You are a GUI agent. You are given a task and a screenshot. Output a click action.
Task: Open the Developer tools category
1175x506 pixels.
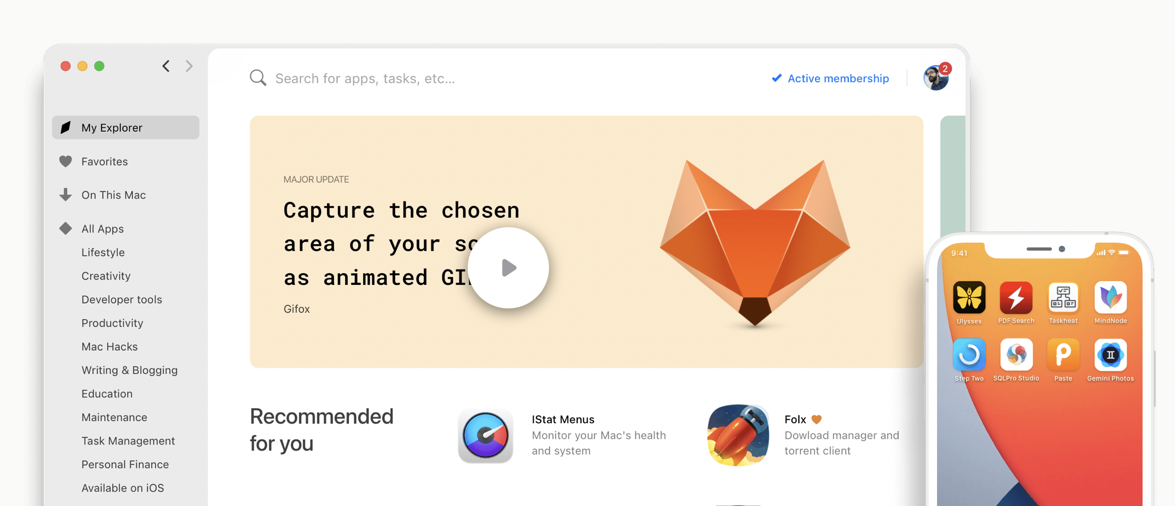pos(121,300)
